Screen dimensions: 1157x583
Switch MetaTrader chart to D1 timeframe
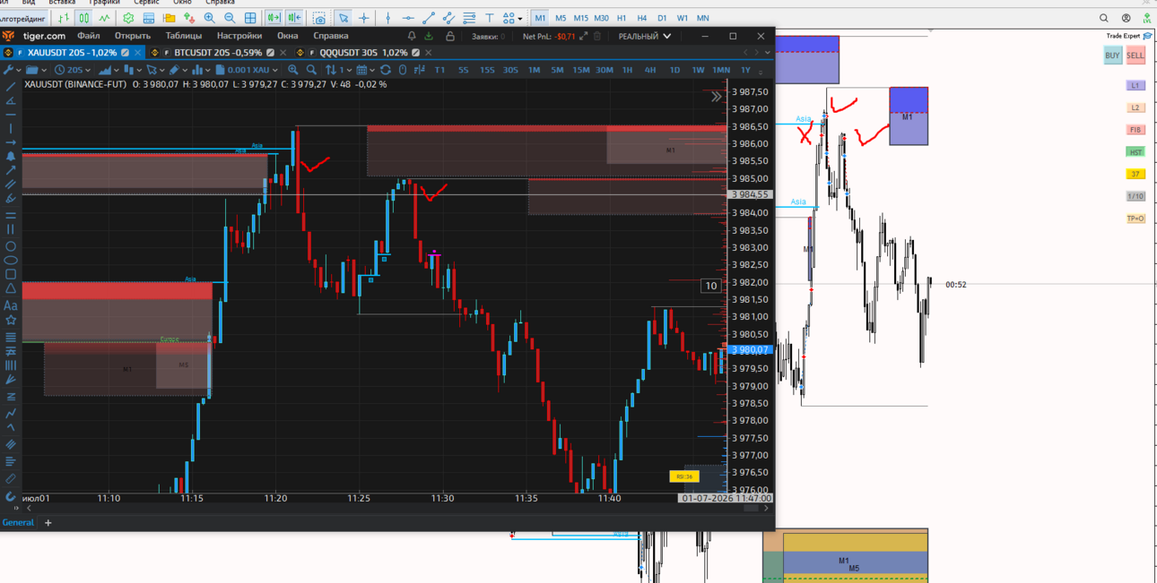point(662,18)
